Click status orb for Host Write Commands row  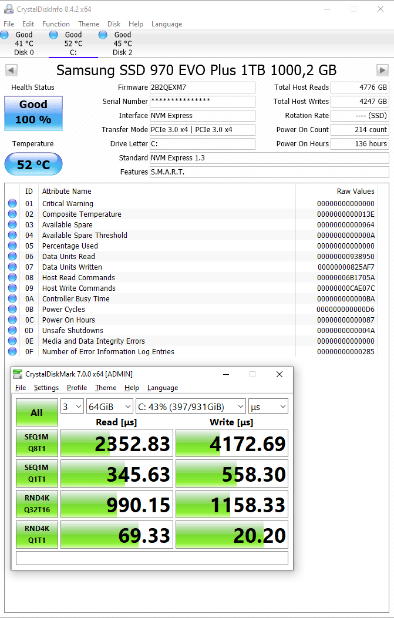[12, 288]
